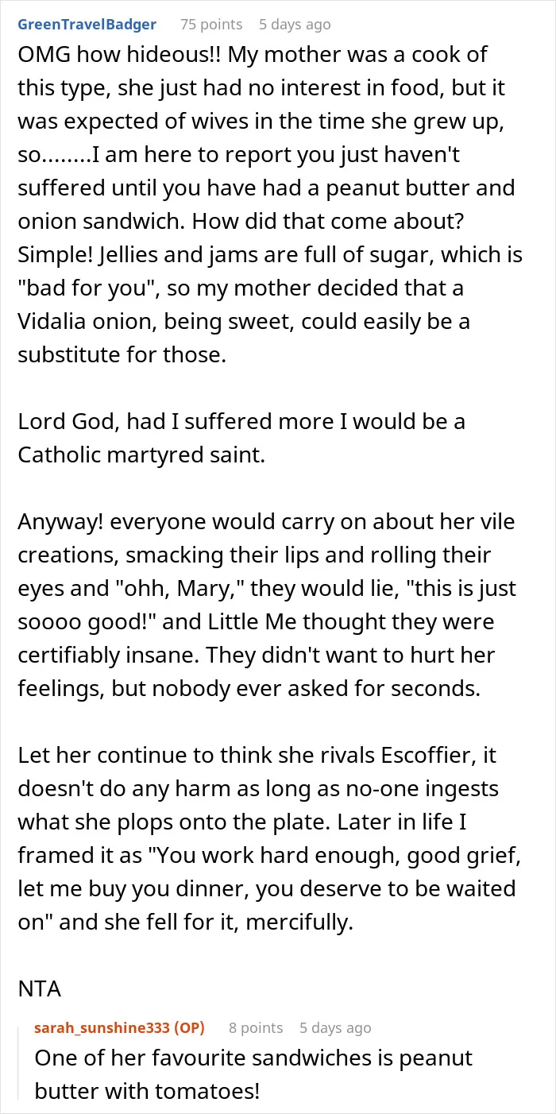Click the "75 points" score label
Viewport: 556px width, 1114px height.
pos(211,24)
